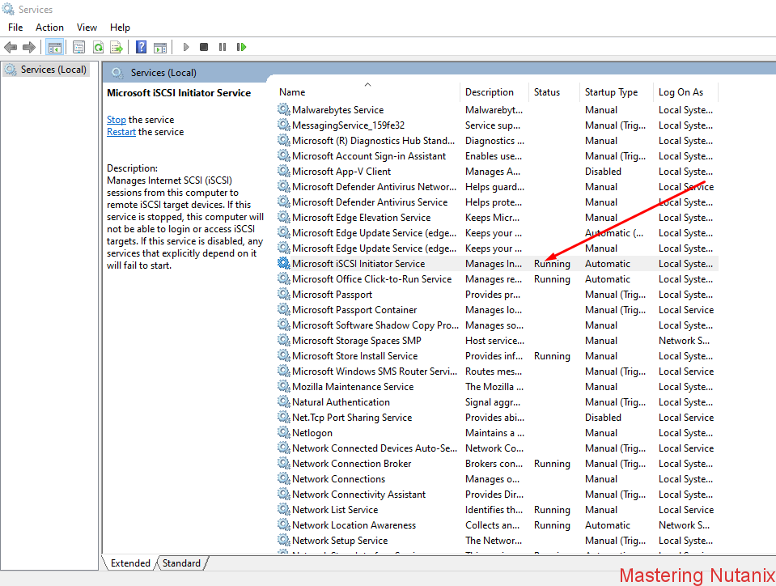Export the services list

[x=116, y=46]
